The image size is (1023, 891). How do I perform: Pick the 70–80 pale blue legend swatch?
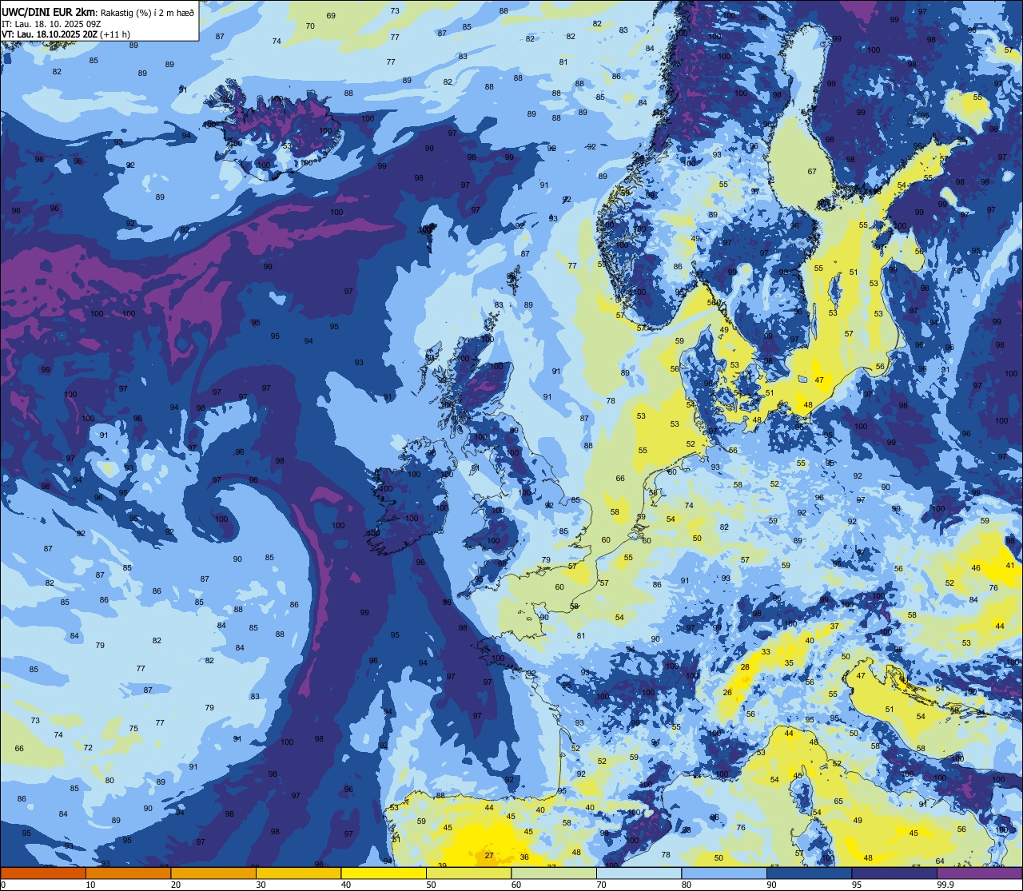pos(639,873)
